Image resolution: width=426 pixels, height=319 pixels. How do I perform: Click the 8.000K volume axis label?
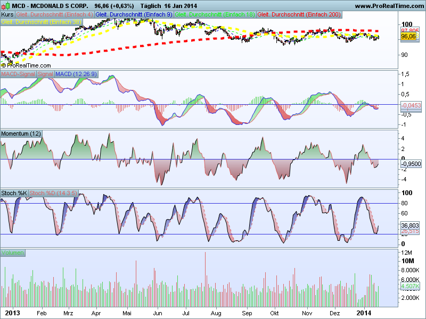pyautogui.click(x=411, y=270)
